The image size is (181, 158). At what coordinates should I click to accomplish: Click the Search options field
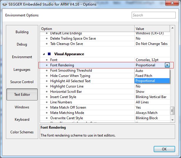[x=153, y=15]
